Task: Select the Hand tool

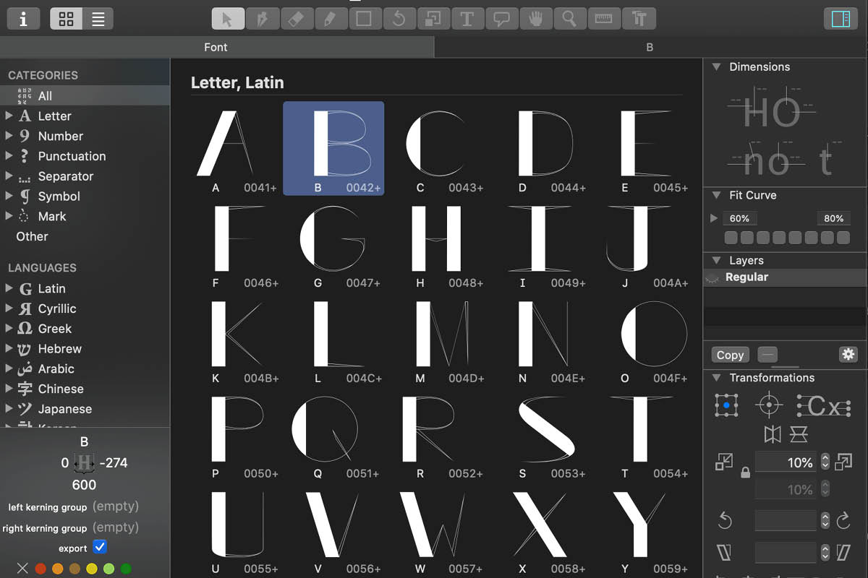Action: [535, 19]
